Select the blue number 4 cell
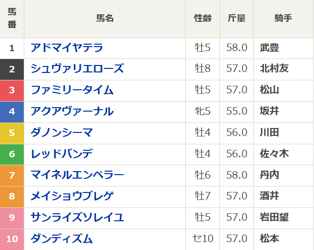Image resolution: width=314 pixels, height=250 pixels. (12, 111)
